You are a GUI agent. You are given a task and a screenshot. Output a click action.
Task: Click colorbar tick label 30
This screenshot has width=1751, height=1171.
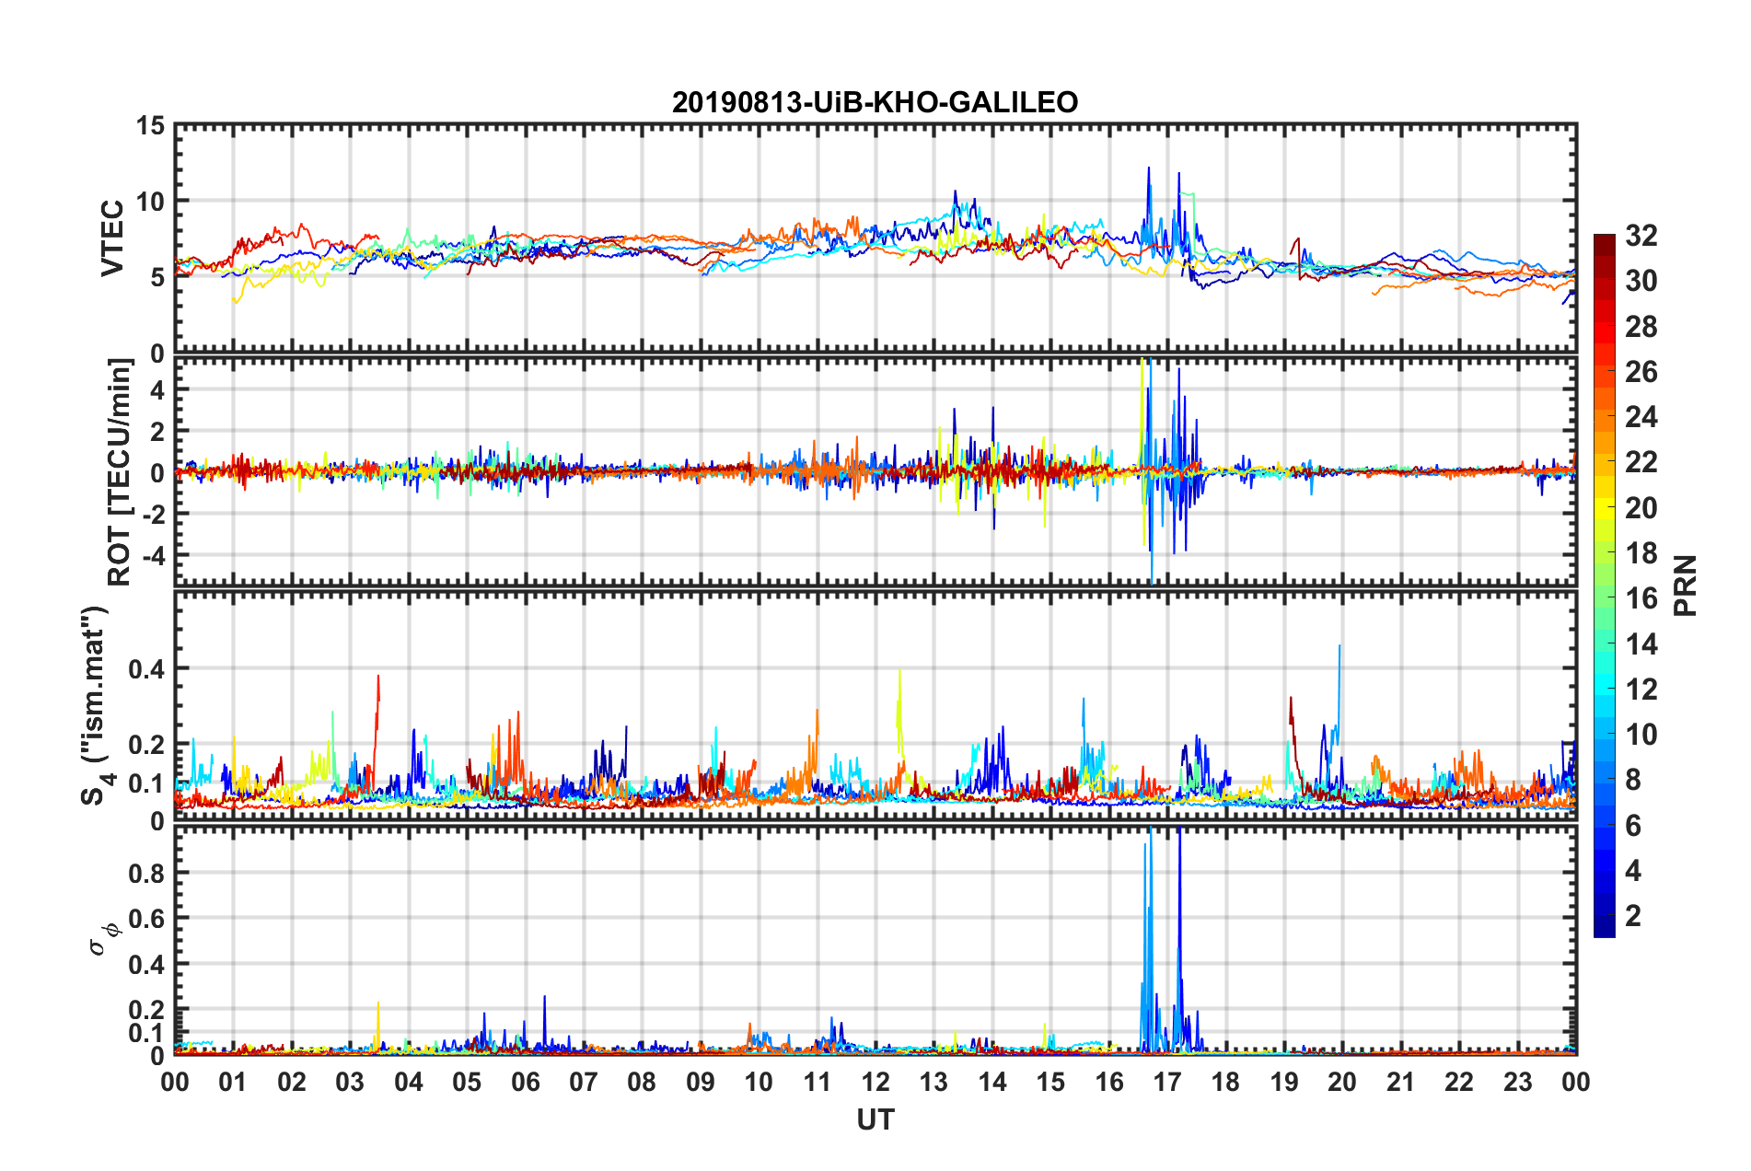1641,281
